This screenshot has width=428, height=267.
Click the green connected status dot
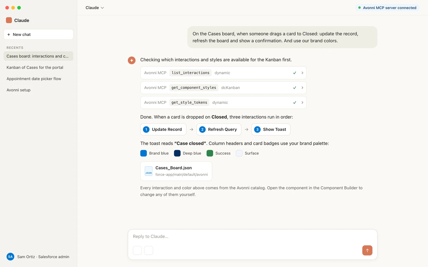point(359,8)
